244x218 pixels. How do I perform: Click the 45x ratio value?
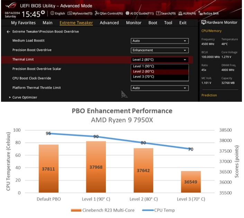point(204,70)
